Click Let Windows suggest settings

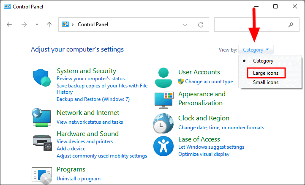(x=211, y=147)
